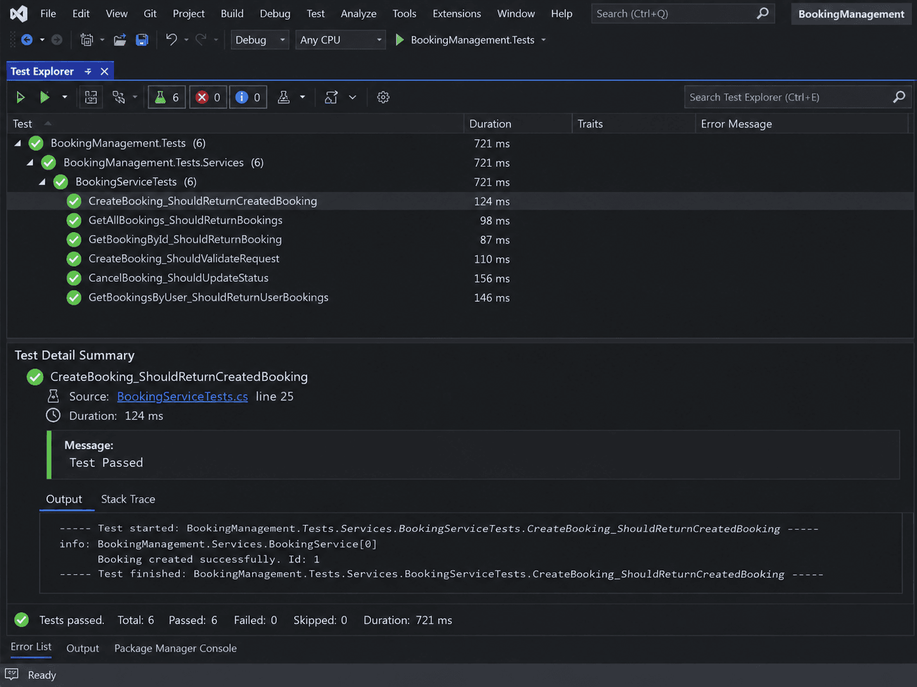
Task: Open the Output tab in bottom panel
Action: [82, 648]
